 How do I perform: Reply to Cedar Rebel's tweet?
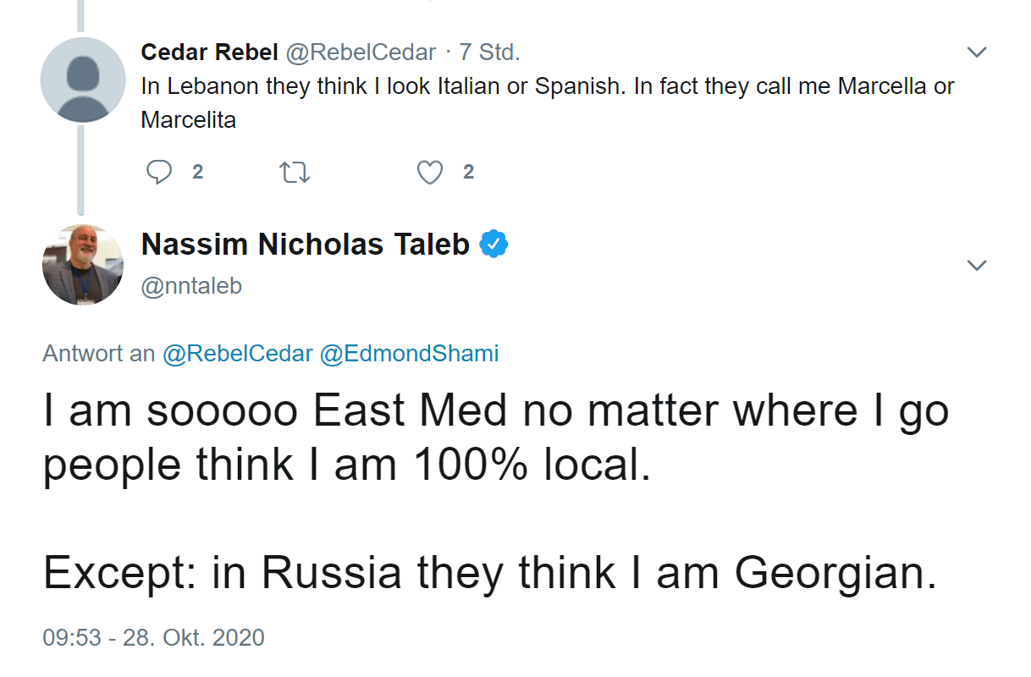(x=159, y=173)
